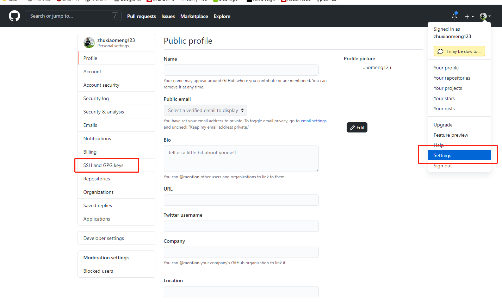Image resolution: width=502 pixels, height=303 pixels.
Task: Click the speech bubble status icon
Action: (x=440, y=51)
